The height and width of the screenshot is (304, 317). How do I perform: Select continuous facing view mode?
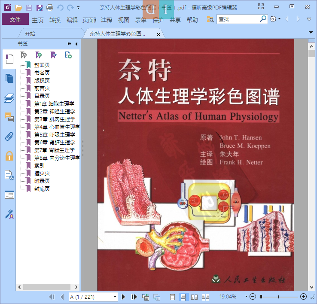[205, 297]
